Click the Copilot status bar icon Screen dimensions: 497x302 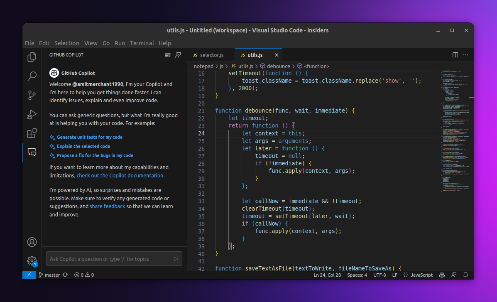pyautogui.click(x=441, y=275)
